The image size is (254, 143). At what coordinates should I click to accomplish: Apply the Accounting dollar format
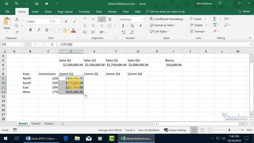(x=123, y=26)
